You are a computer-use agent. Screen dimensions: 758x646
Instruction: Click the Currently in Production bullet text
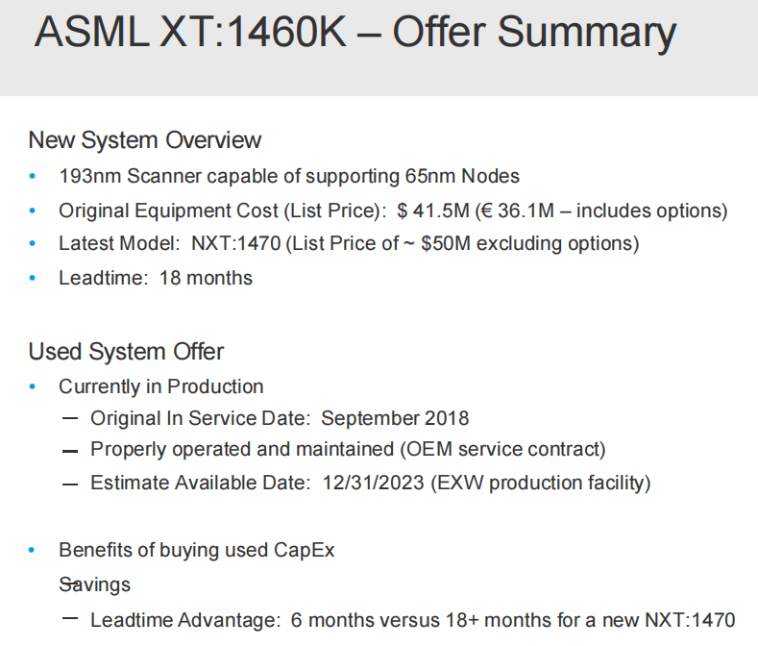point(160,386)
